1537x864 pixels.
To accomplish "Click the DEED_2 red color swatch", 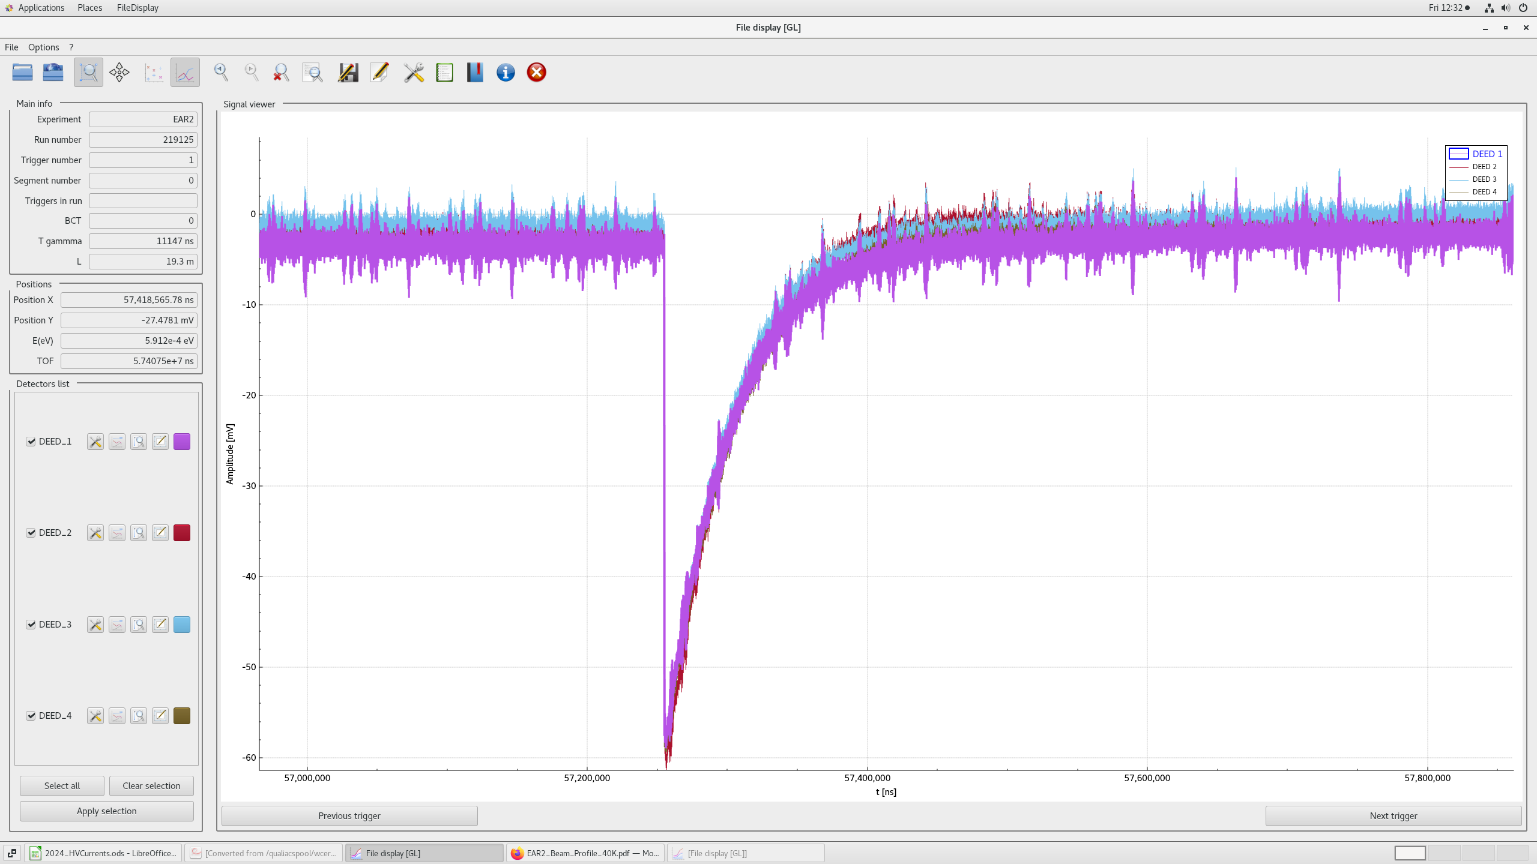I will click(182, 533).
